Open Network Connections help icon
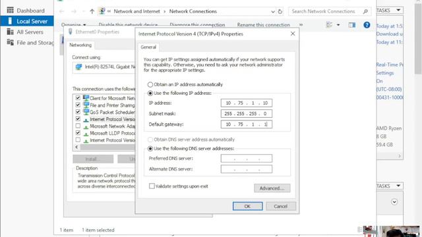Screen dimensions: 422x237 pos(367,25)
